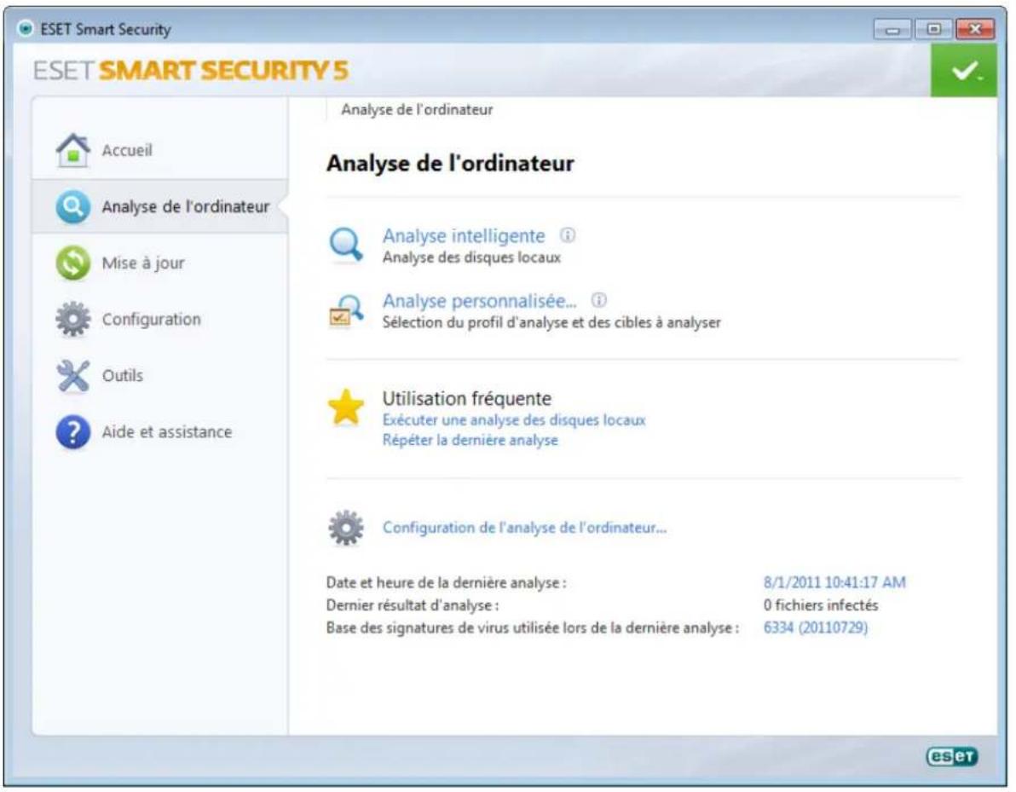Click the info icon next to Analyse intelligente
Viewport: 1016px width, 792px height.
tap(568, 235)
